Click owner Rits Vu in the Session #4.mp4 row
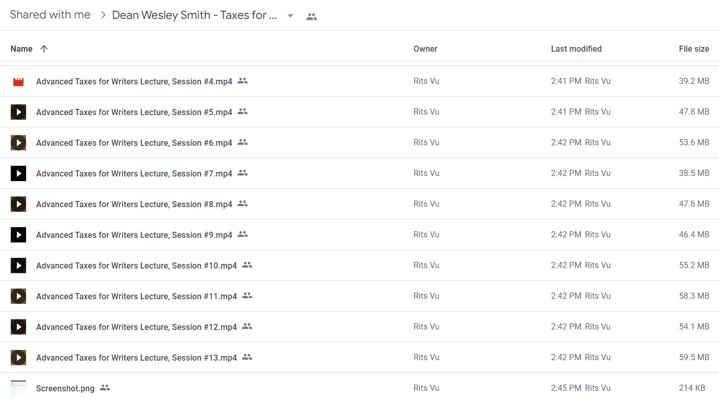719x399 pixels. [x=426, y=81]
